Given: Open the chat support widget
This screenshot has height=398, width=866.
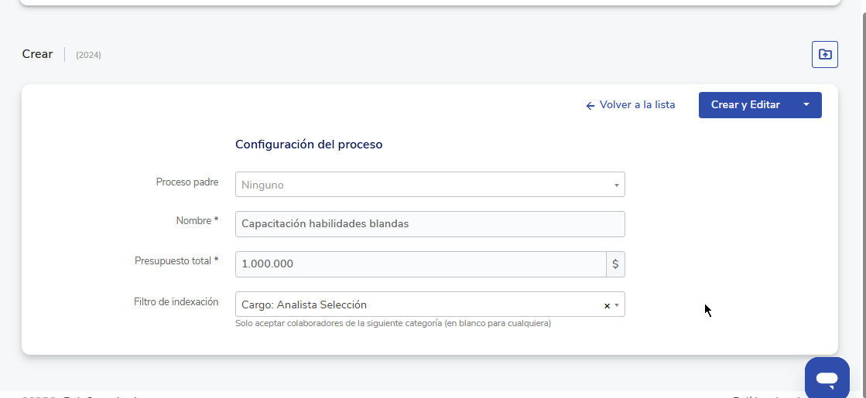Looking at the screenshot, I should coord(827,379).
